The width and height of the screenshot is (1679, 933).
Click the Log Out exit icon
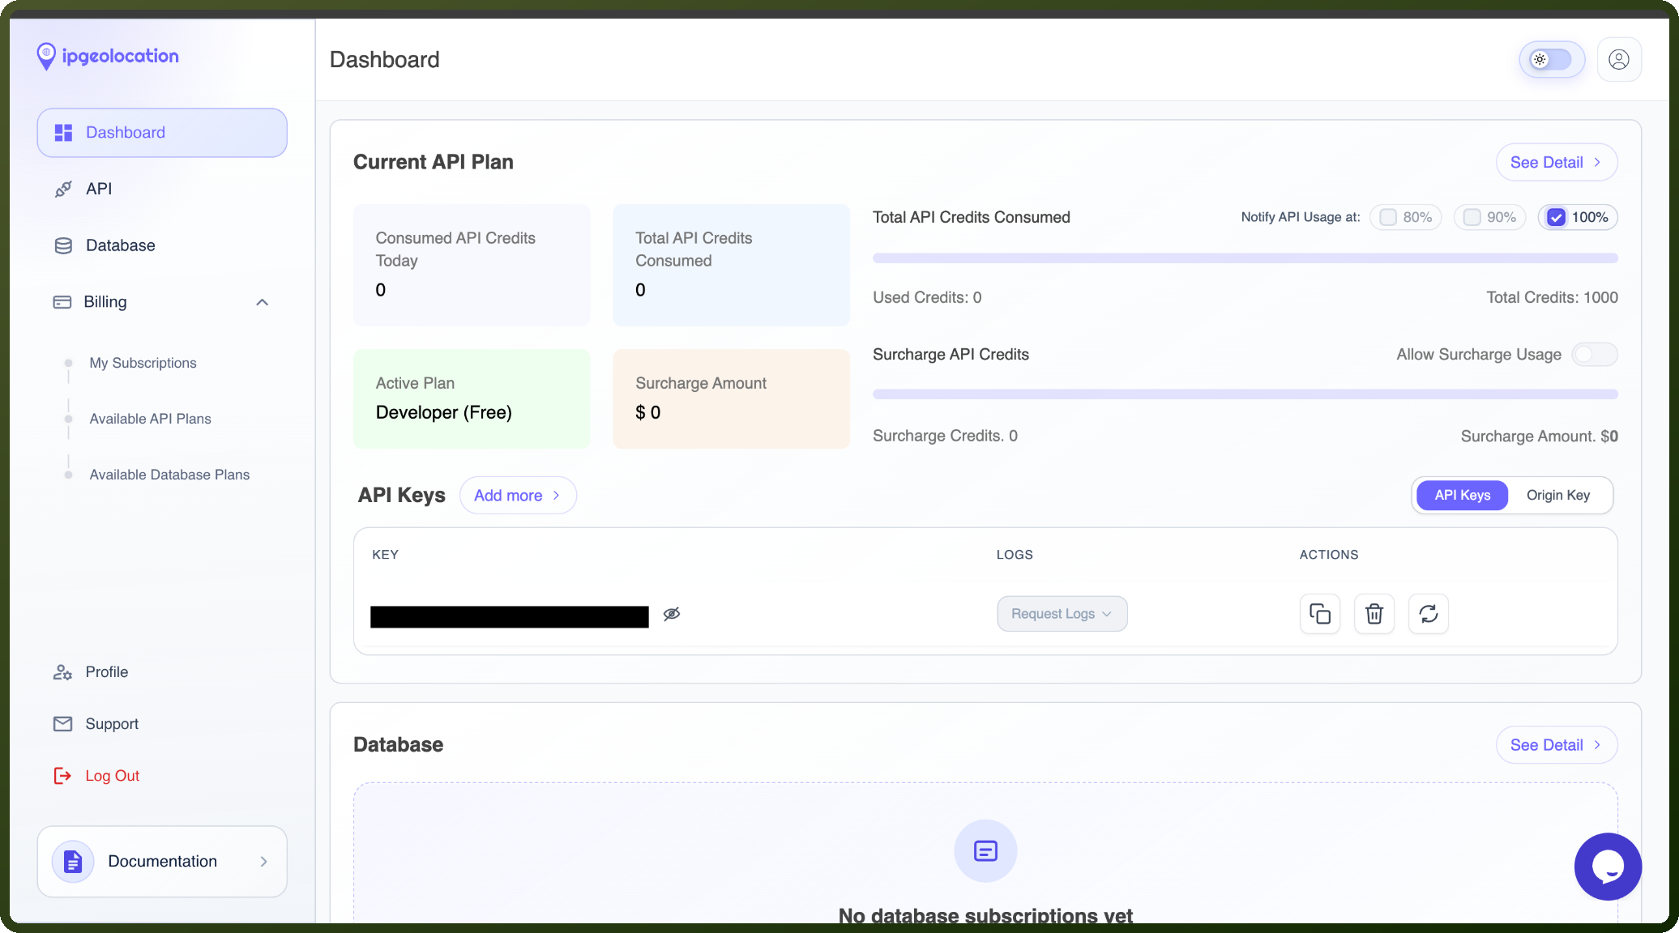pyautogui.click(x=62, y=776)
